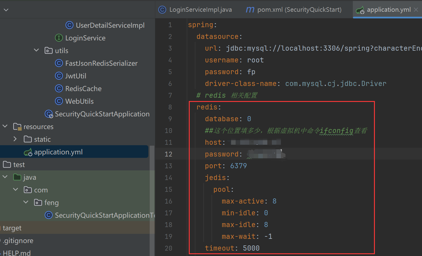Click the '# redis 相关配置' comment
The height and width of the screenshot is (256, 422).
tap(227, 95)
